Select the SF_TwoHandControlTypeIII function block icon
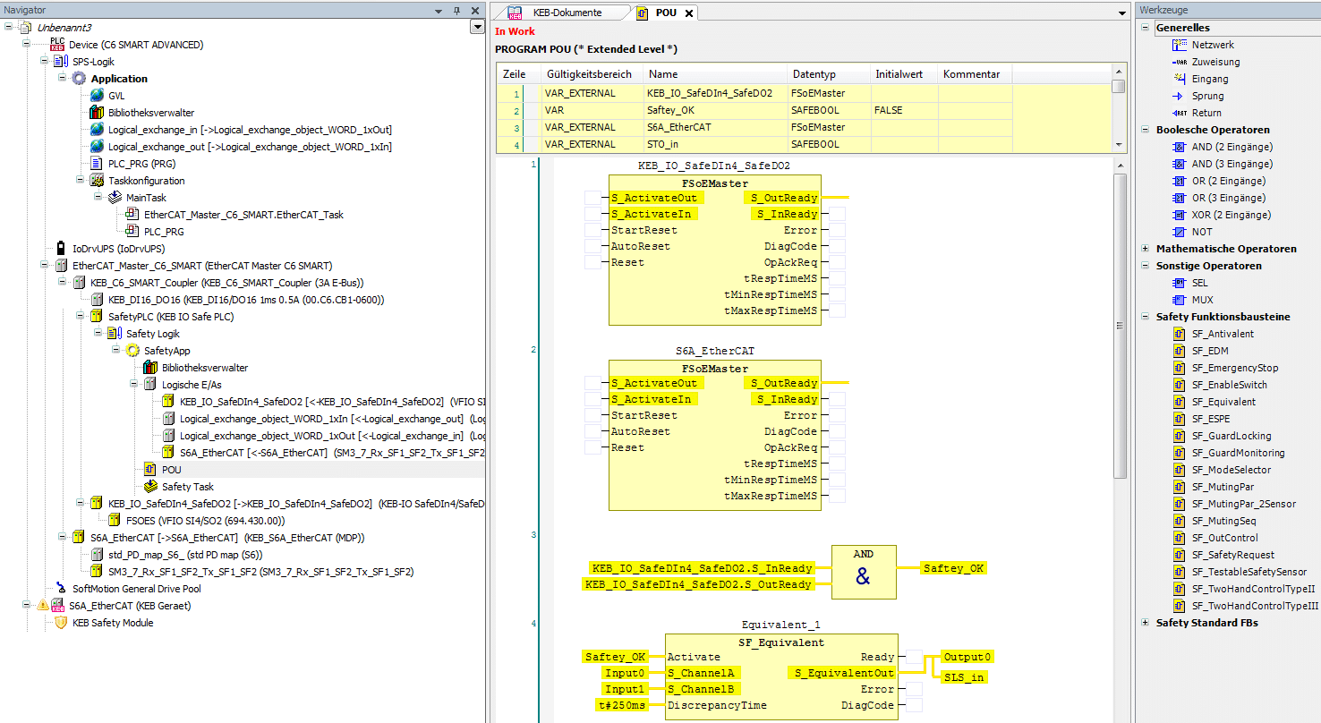Screen dimensions: 1321x723 [x=1180, y=606]
